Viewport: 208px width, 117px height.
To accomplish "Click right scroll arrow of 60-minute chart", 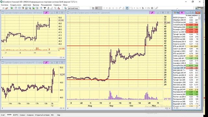I will click(x=64, y=58).
